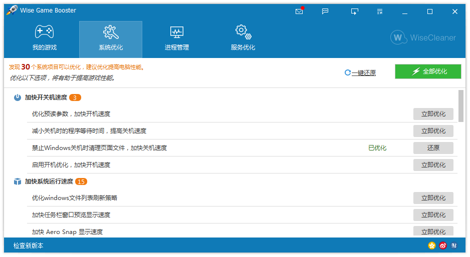Click 立即优化 for 优化预读参数 item
Viewport: 470px width, 257px height.
point(433,114)
